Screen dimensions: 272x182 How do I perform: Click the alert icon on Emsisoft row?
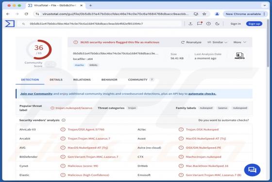point(181,175)
